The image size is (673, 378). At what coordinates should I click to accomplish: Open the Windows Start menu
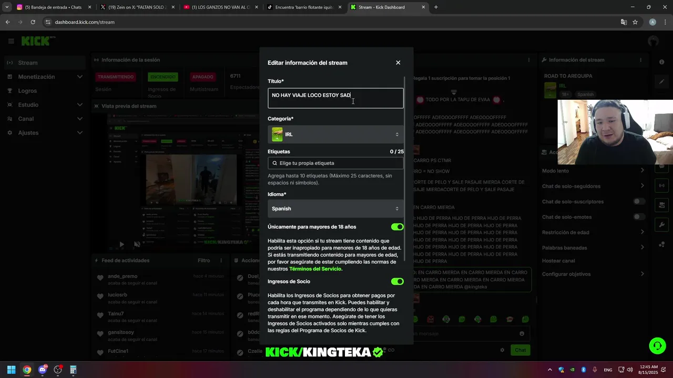point(11,370)
